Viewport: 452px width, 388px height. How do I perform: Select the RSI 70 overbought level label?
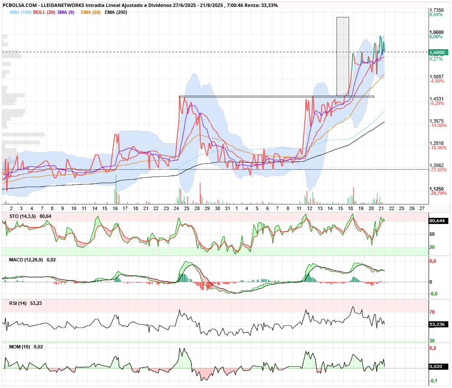coord(432,312)
